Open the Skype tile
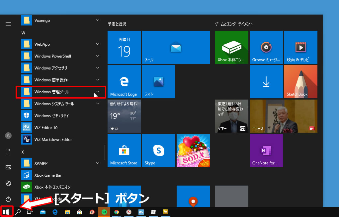This screenshot has width=339, height=217. 158,151
